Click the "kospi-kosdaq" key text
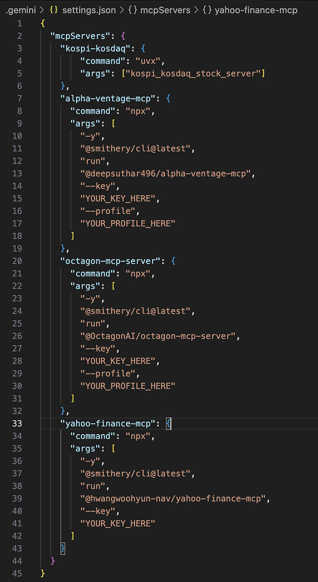The image size is (318, 582). [x=96, y=48]
